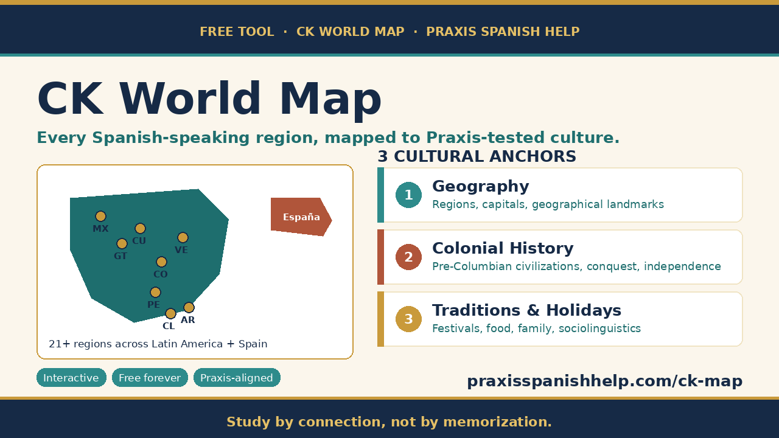Click the Praxis-aligned pill
This screenshot has width=779, height=438.
click(237, 378)
